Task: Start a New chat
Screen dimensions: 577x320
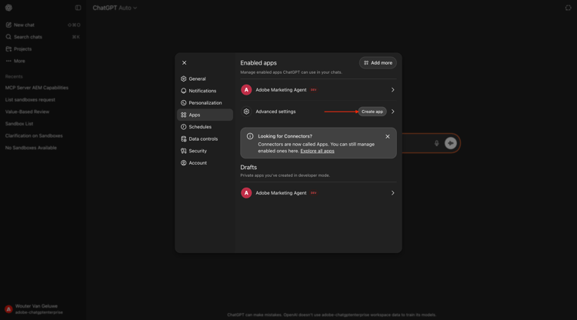Action: [42, 25]
